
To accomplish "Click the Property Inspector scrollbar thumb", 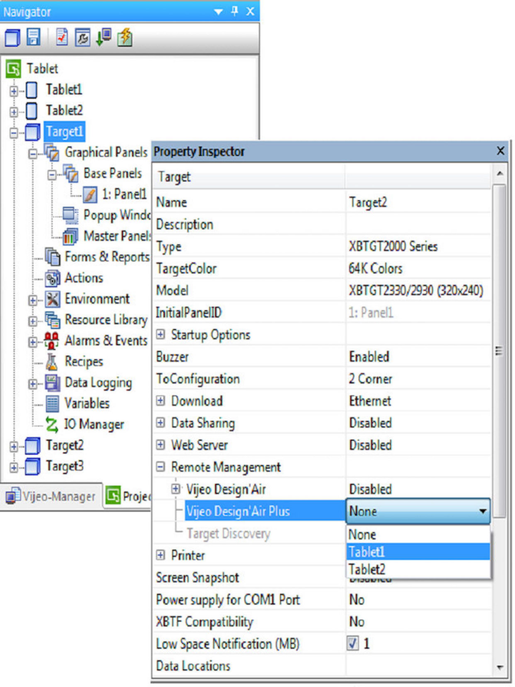I will [499, 350].
